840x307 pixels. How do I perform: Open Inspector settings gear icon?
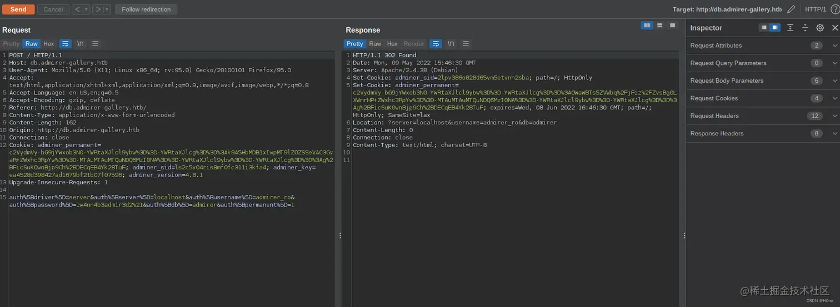820,28
